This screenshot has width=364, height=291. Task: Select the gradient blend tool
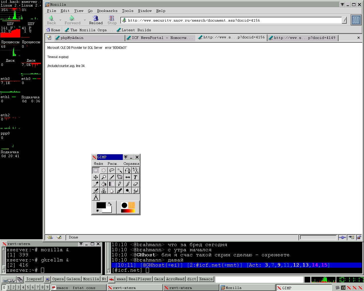click(x=112, y=184)
